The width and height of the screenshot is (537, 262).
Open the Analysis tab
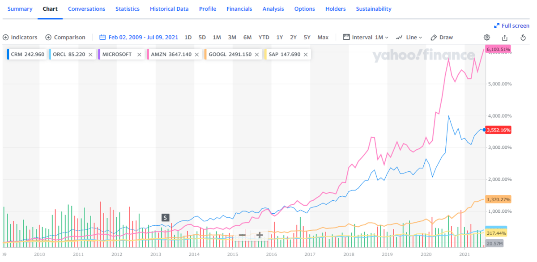(x=273, y=9)
